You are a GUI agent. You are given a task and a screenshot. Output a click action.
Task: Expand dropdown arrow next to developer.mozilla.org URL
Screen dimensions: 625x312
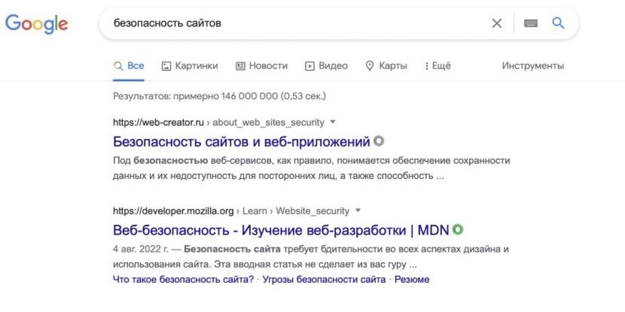coord(358,211)
